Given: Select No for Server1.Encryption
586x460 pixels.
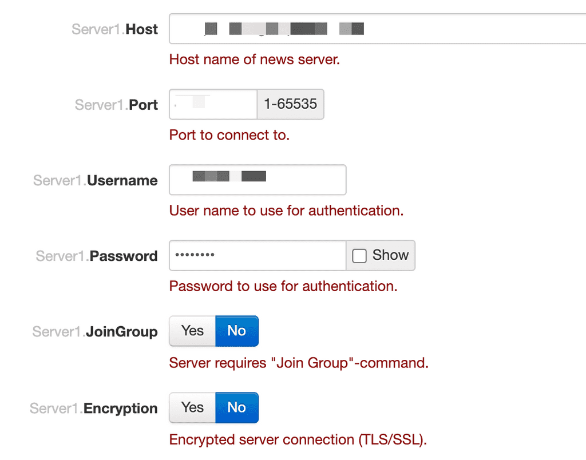Looking at the screenshot, I should coord(236,407).
